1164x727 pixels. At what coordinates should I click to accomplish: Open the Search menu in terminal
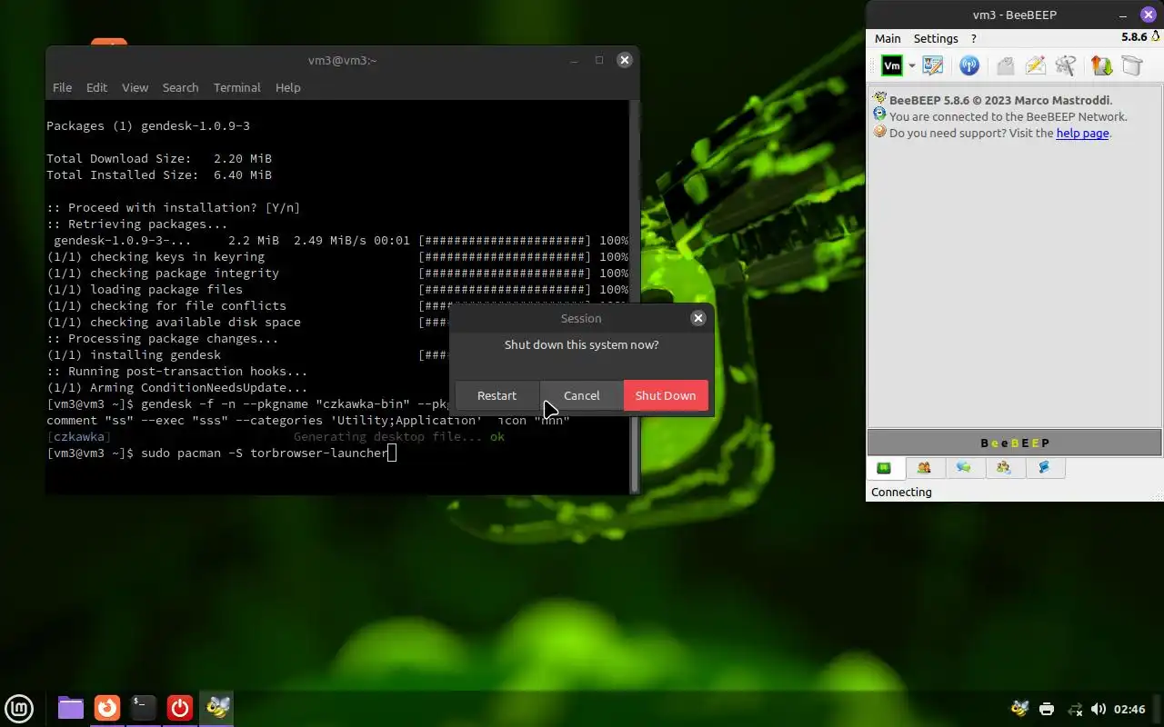[180, 87]
